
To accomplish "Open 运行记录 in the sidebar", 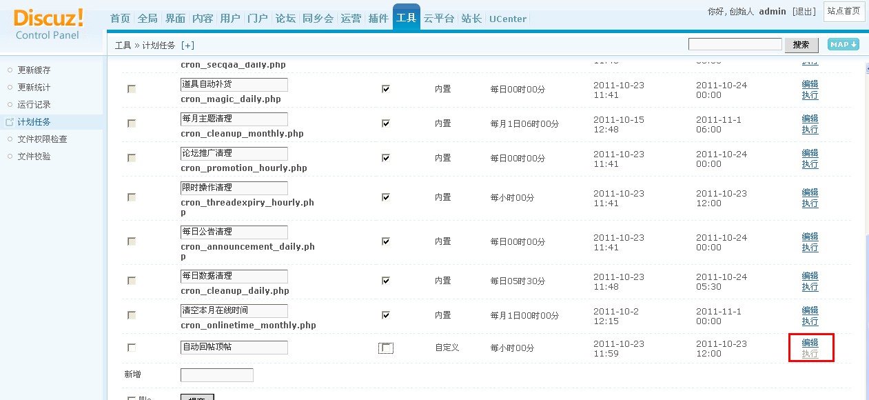I will pyautogui.click(x=34, y=105).
